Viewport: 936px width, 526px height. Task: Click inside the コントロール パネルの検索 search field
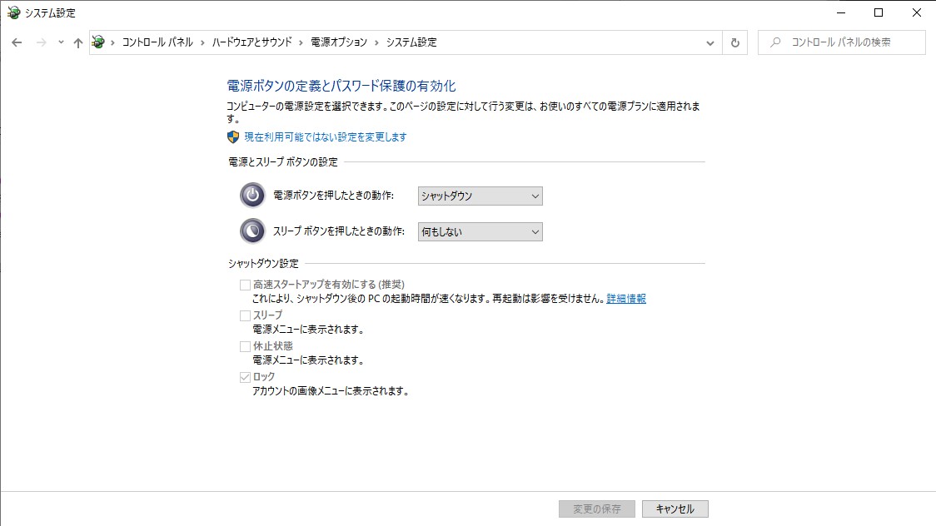[841, 42]
